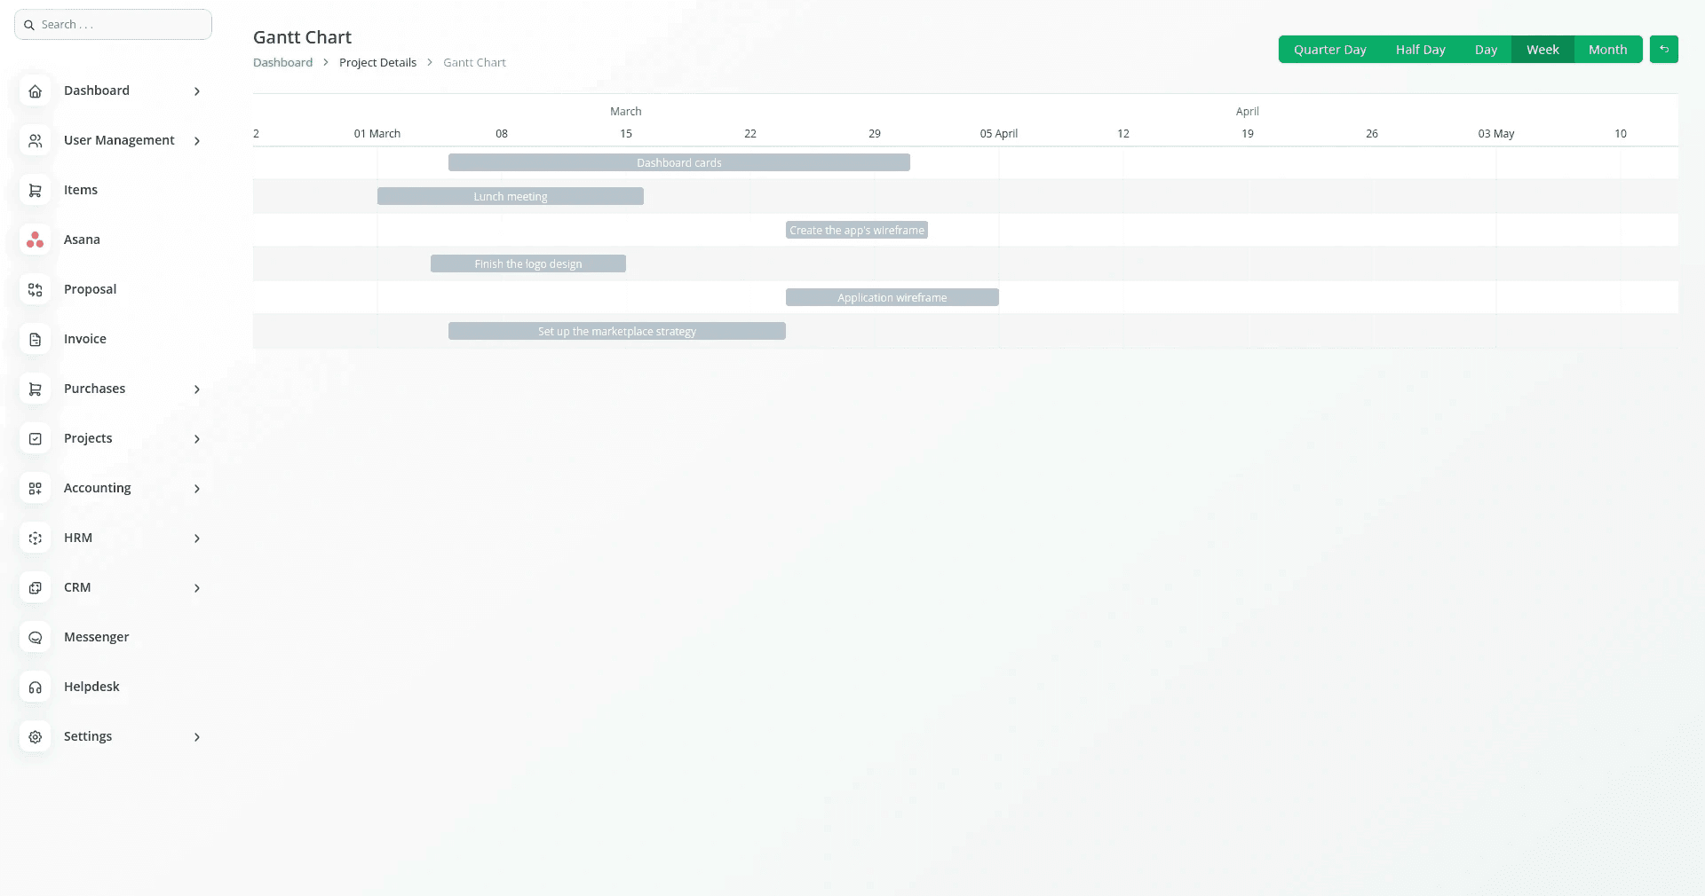The width and height of the screenshot is (1705, 896).
Task: Click the Settings gear icon
Action: 35,737
